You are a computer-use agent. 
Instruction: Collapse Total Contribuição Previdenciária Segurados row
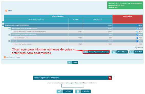(9, 29)
